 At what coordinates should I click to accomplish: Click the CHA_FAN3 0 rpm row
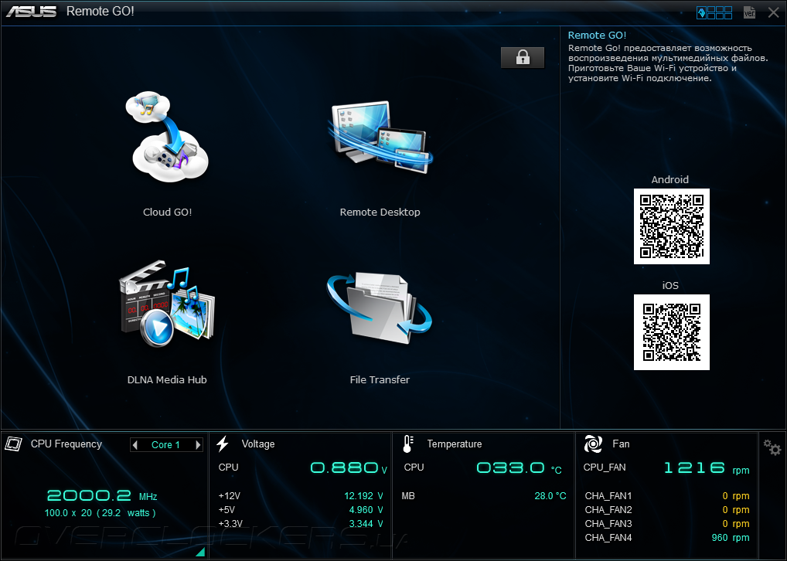click(x=667, y=524)
